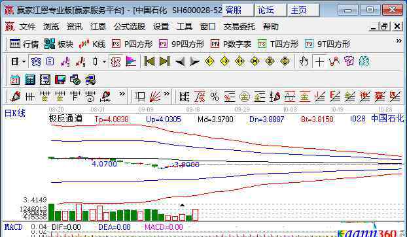Image resolution: width=407 pixels, height=237 pixels.
Task: Open the 公式选股 menu
Action: [x=130, y=26]
